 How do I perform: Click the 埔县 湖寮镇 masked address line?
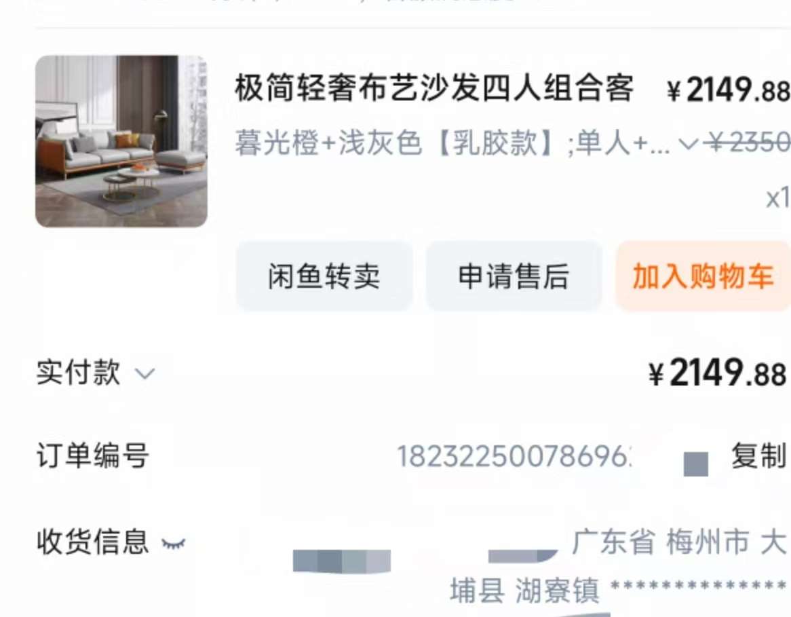point(618,590)
